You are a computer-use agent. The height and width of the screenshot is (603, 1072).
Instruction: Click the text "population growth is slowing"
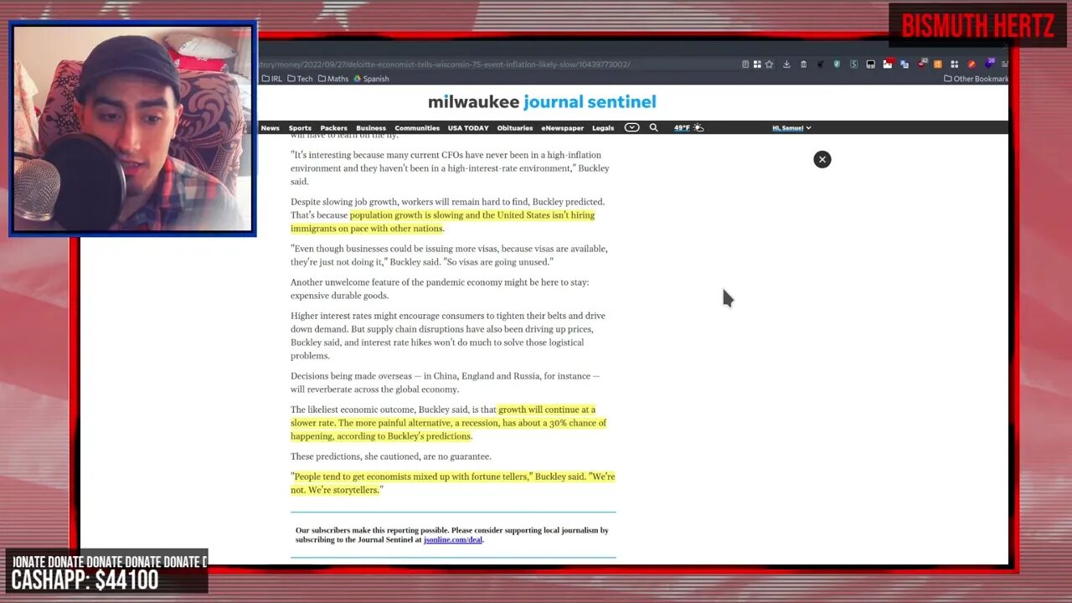point(406,215)
